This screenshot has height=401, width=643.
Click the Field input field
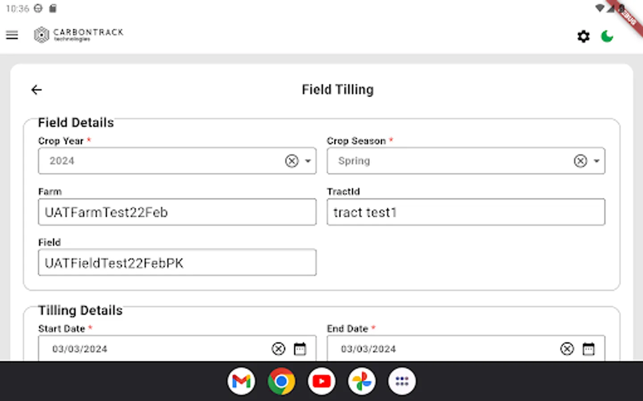pyautogui.click(x=177, y=262)
